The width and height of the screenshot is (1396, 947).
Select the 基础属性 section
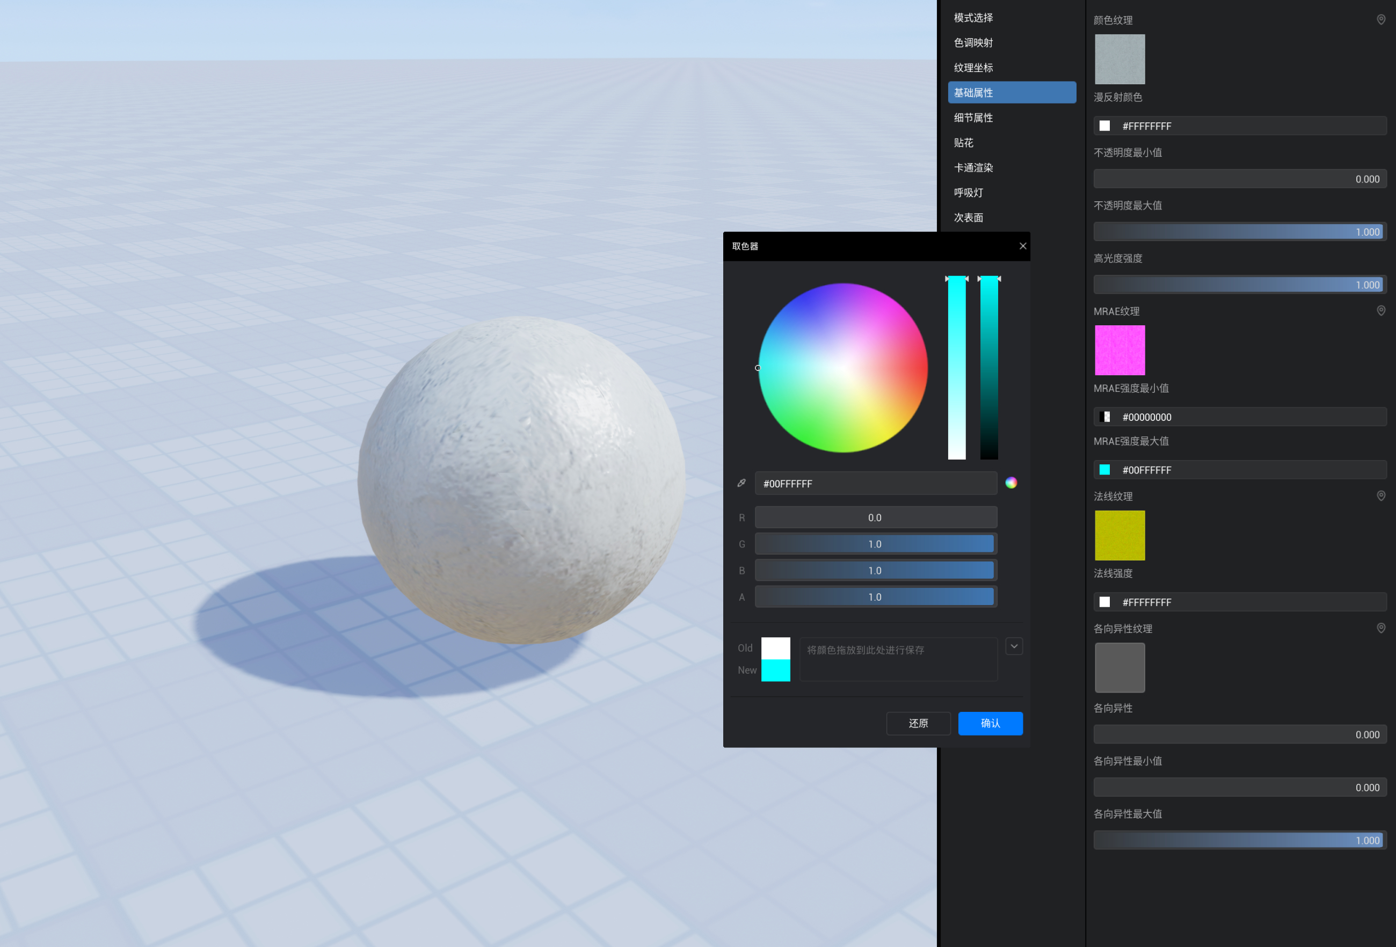pos(1012,92)
